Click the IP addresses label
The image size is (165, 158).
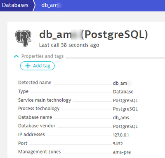coord(31,135)
